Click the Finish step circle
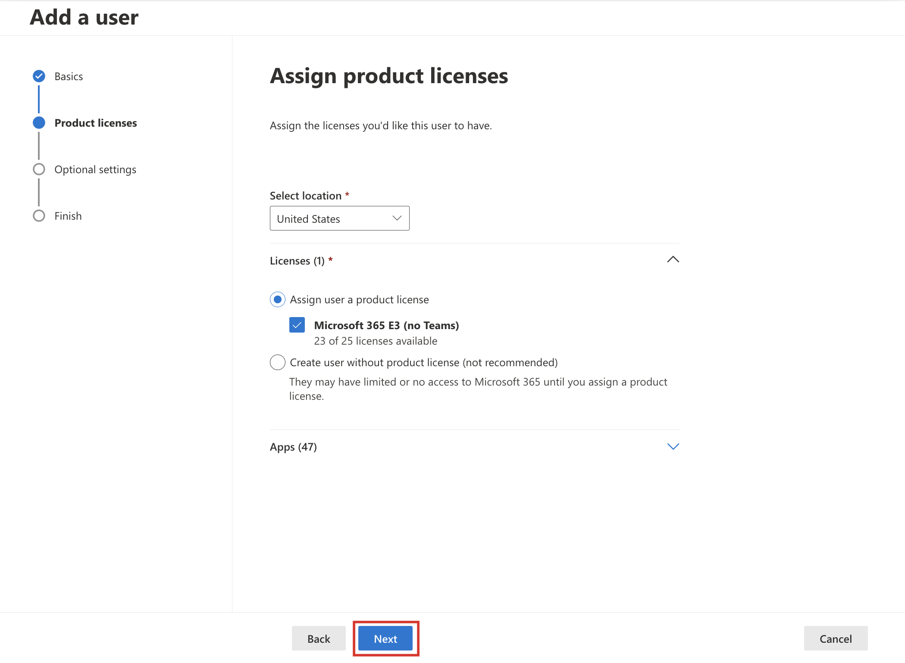 coord(39,215)
